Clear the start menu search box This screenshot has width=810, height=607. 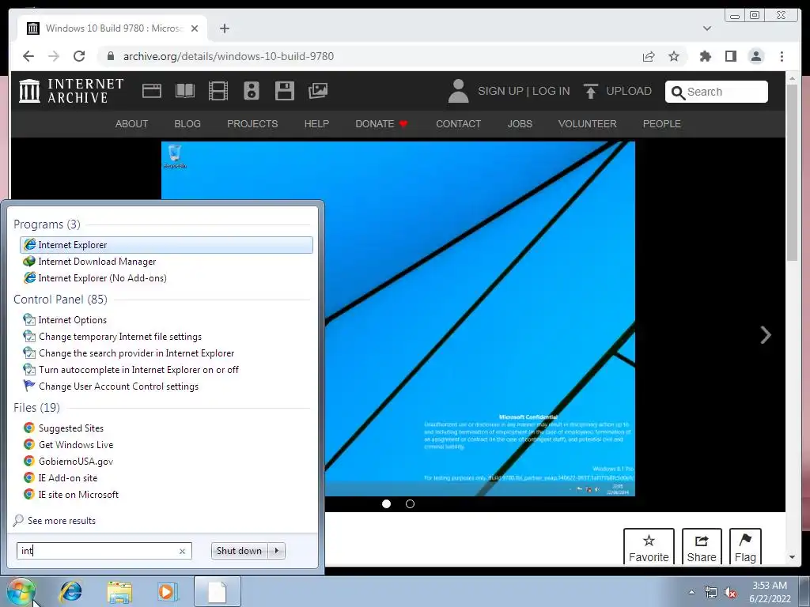[x=182, y=551]
